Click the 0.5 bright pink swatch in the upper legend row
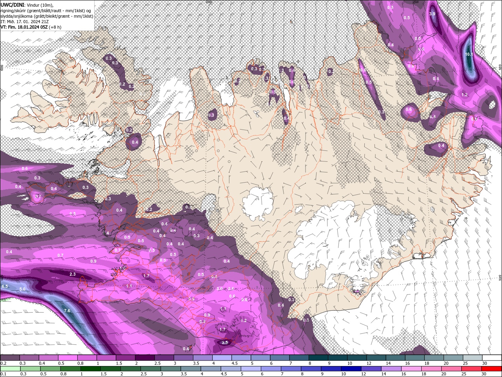502x377 pixels. coord(67,358)
